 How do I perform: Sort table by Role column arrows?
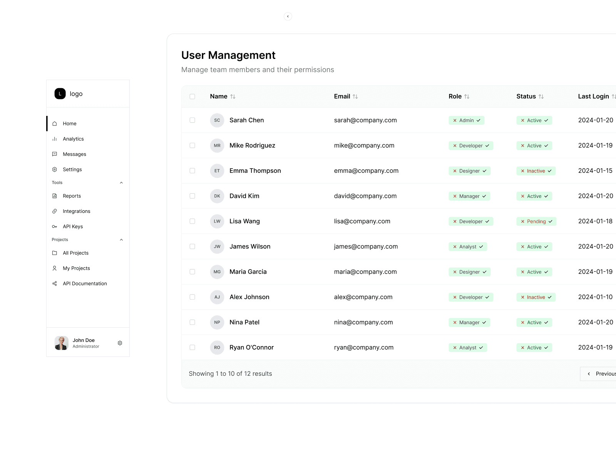[467, 97]
